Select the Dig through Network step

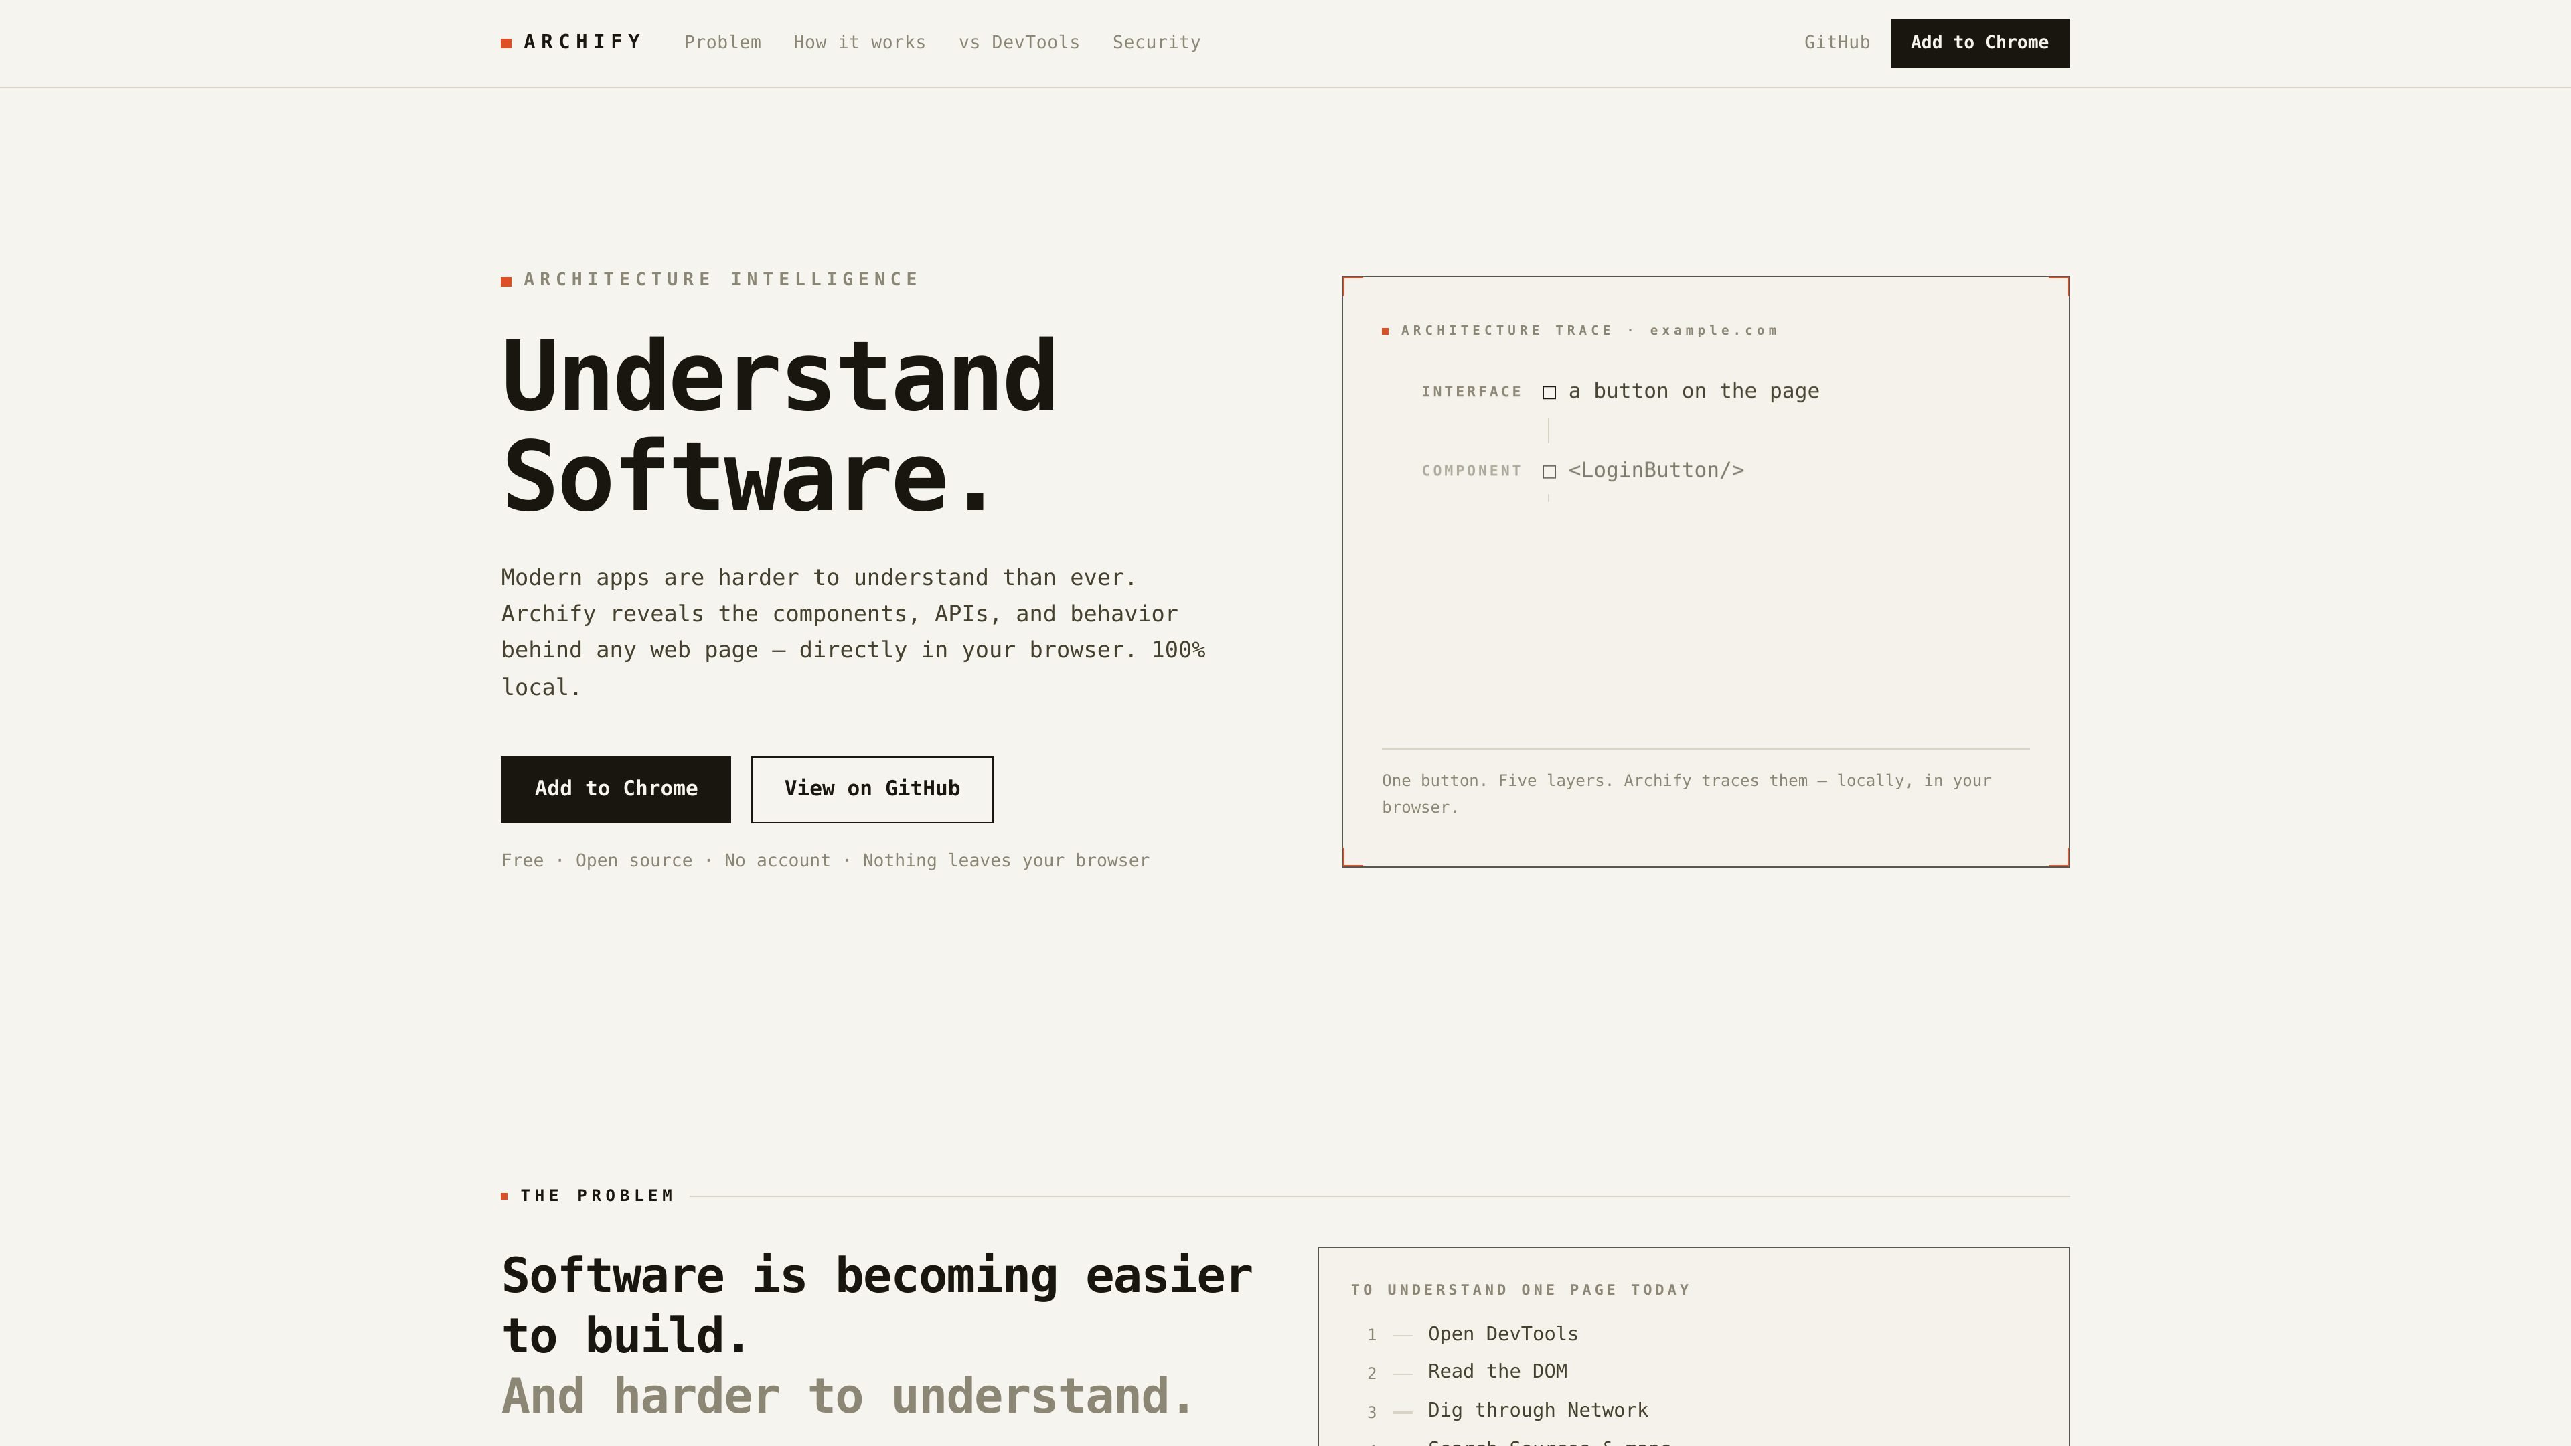click(1538, 1410)
